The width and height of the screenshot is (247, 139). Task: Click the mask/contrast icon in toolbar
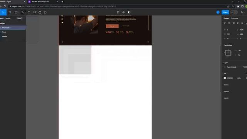(x=129, y=12)
